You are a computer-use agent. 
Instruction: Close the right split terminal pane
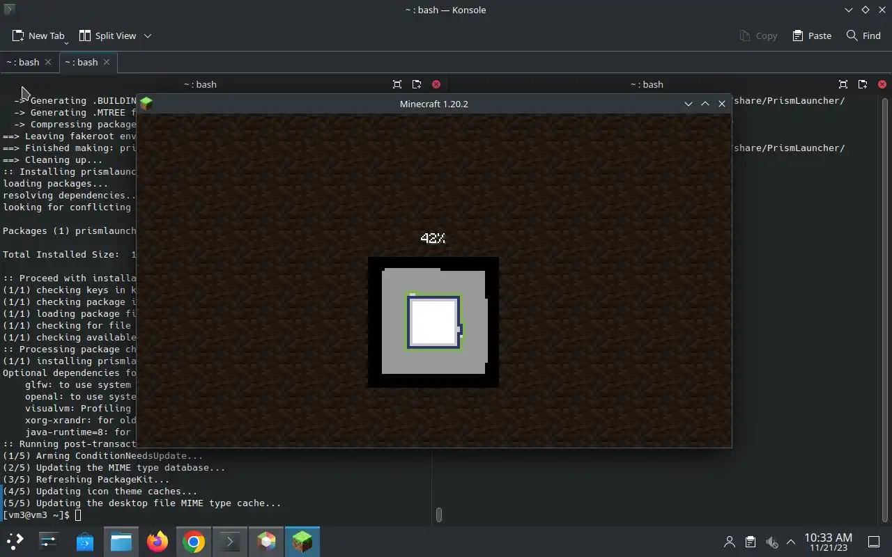click(x=882, y=84)
